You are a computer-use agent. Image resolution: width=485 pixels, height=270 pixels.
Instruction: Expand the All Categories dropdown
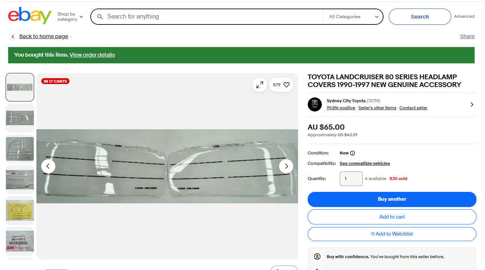click(353, 17)
